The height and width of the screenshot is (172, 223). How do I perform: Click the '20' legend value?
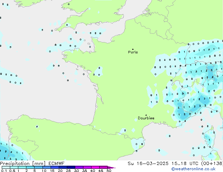(x=60, y=171)
